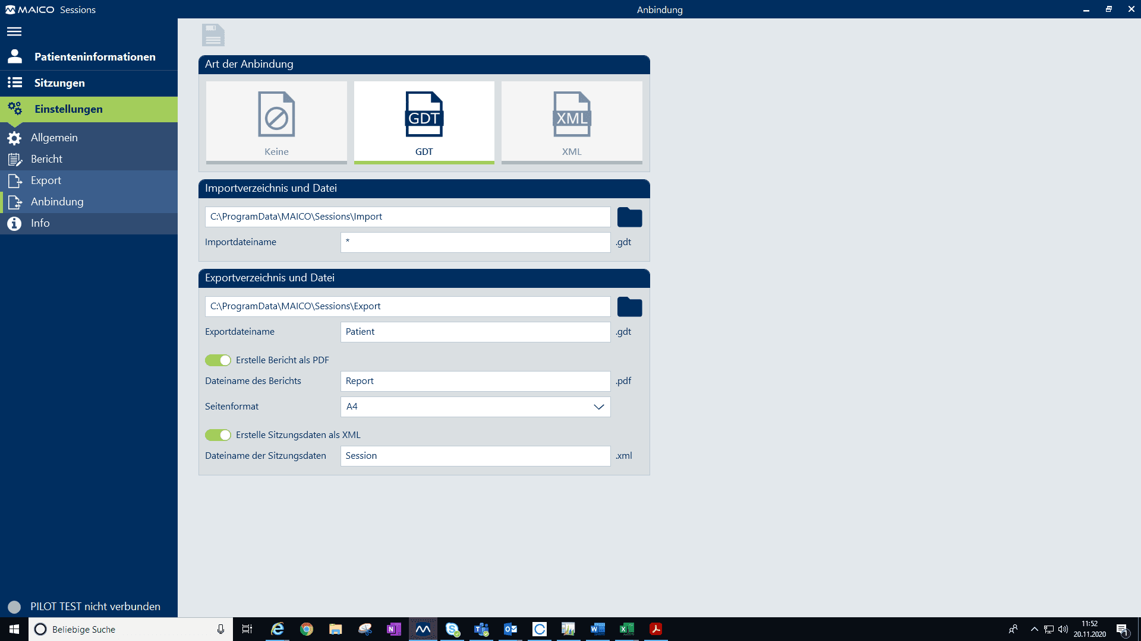
Task: Open Bericht settings page
Action: [46, 159]
